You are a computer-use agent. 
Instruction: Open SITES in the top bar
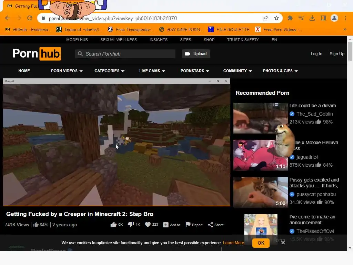pyautogui.click(x=185, y=40)
